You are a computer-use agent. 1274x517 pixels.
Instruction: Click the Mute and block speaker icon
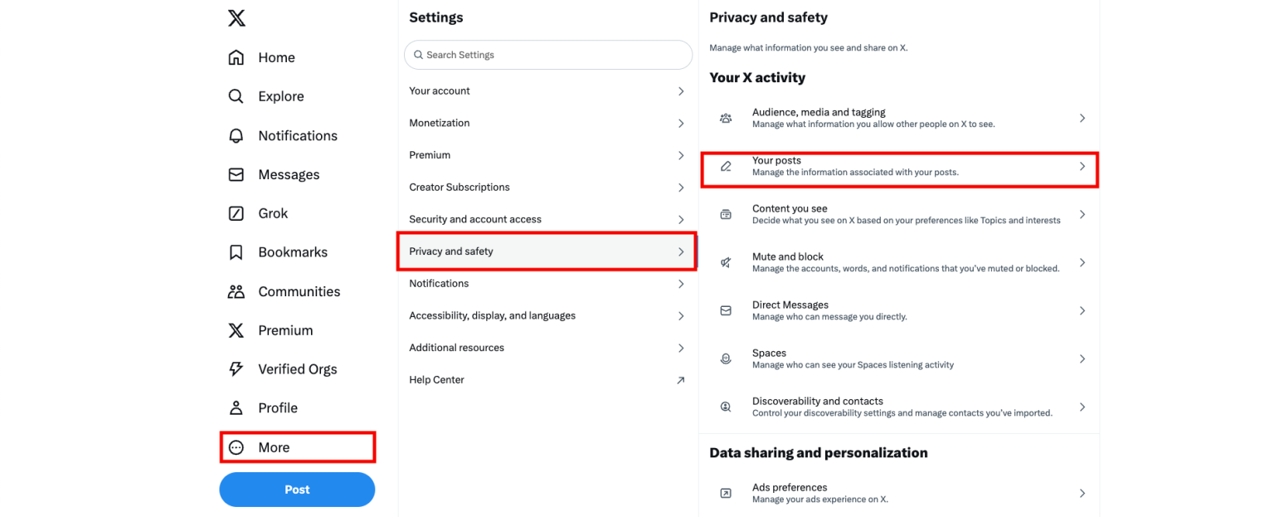pyautogui.click(x=726, y=262)
